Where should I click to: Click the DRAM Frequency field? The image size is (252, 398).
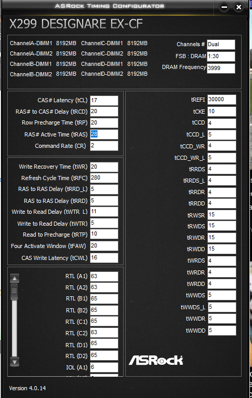[x=221, y=68]
